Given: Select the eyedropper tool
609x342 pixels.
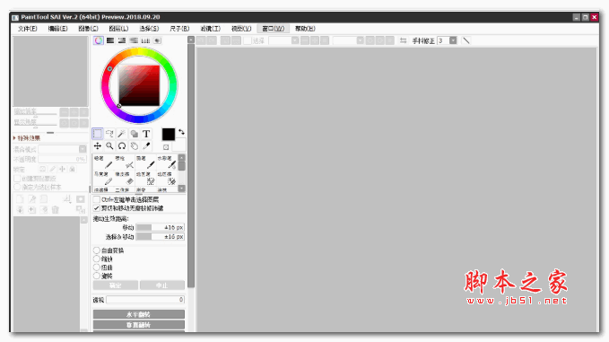Looking at the screenshot, I should (146, 146).
